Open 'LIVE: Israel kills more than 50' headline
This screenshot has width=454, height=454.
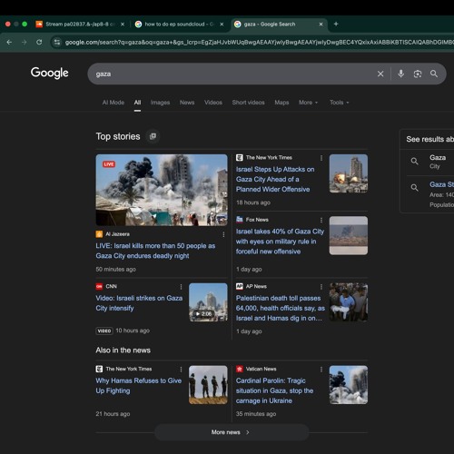point(155,251)
